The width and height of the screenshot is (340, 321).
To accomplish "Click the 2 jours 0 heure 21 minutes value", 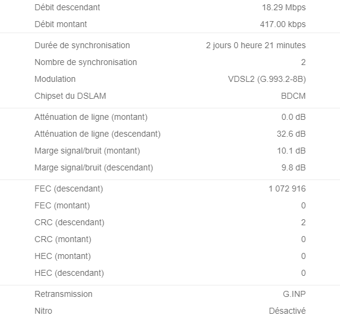I will click(256, 45).
